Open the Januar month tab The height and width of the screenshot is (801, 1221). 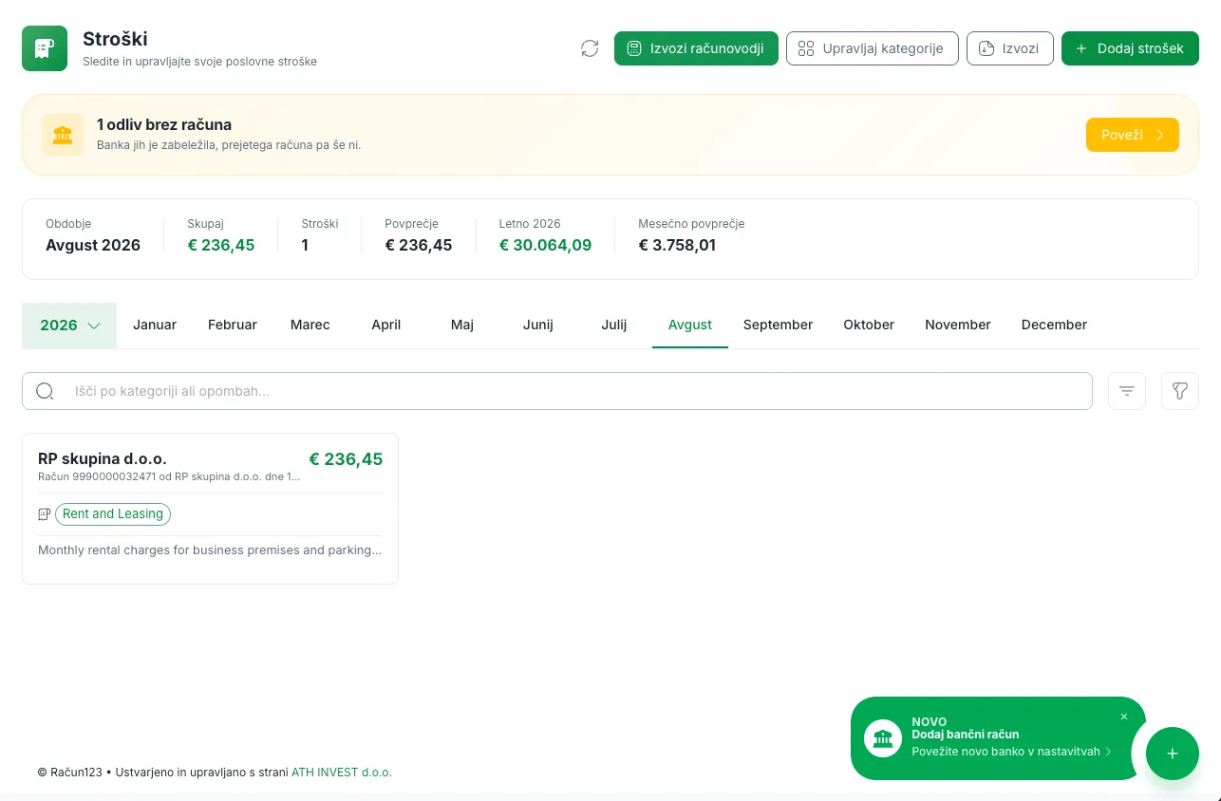(155, 325)
